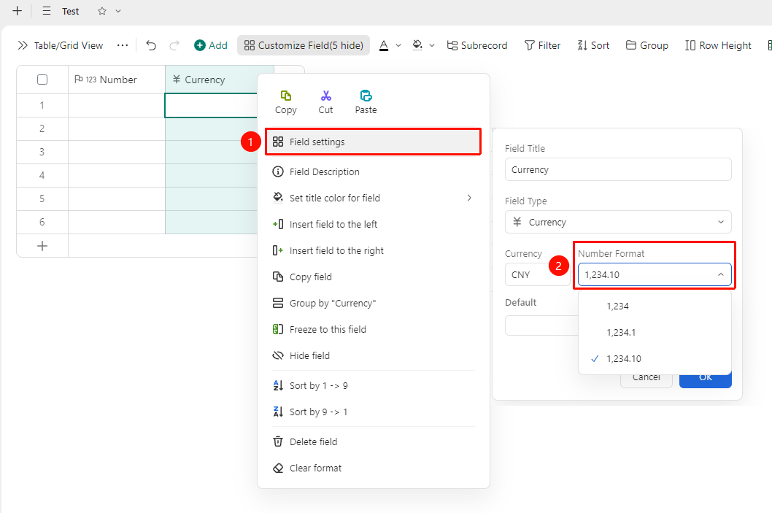Open the Filter tool

[543, 45]
